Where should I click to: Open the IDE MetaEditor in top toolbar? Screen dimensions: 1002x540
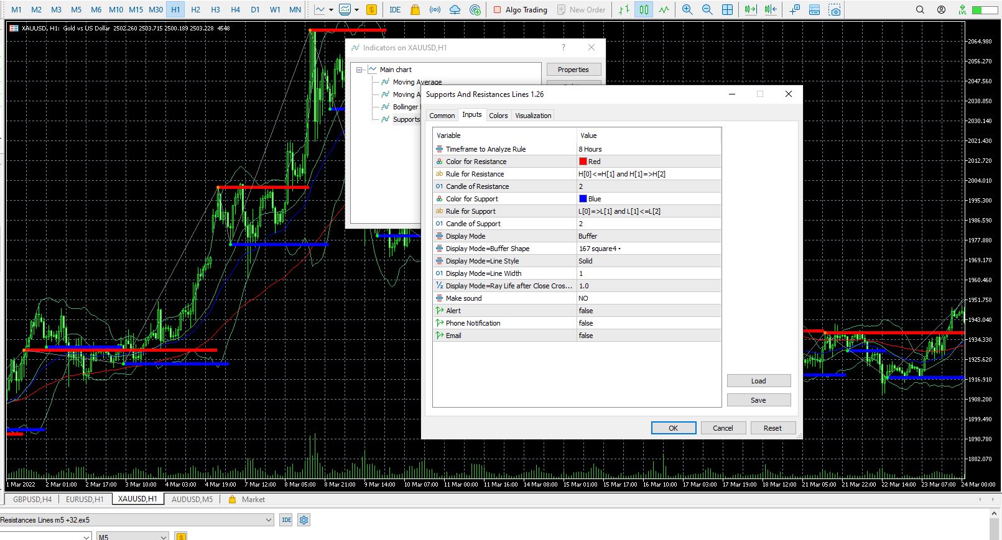395,9
